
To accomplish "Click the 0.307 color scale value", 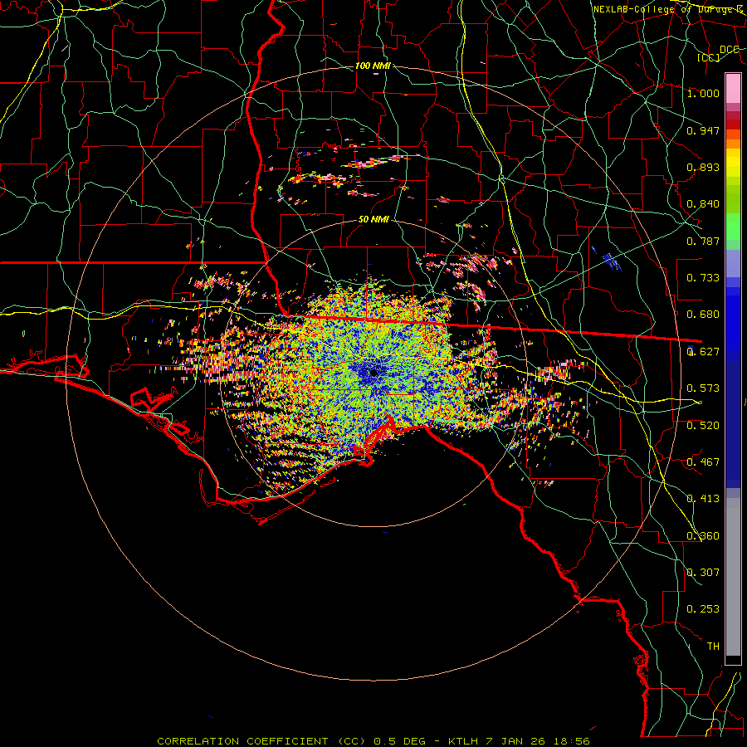I will tap(703, 573).
